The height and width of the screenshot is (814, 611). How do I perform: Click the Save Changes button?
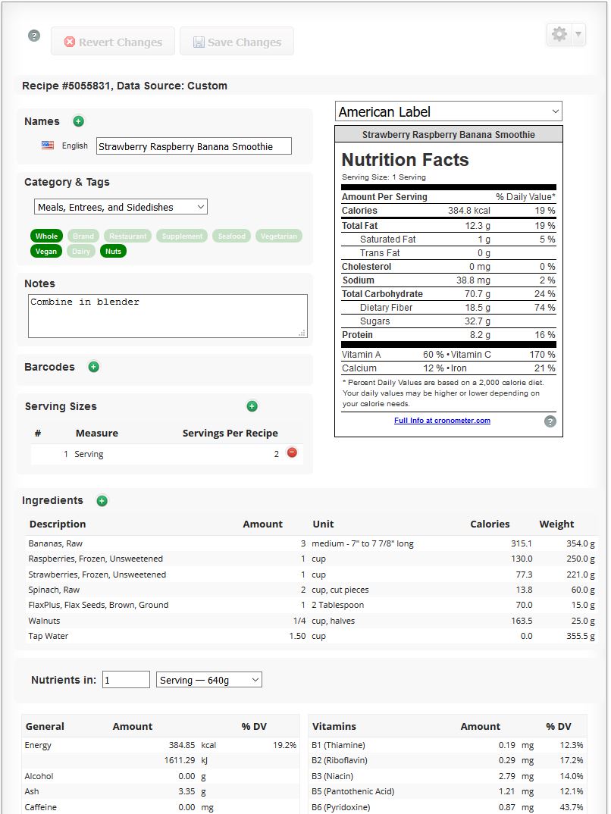(x=237, y=42)
